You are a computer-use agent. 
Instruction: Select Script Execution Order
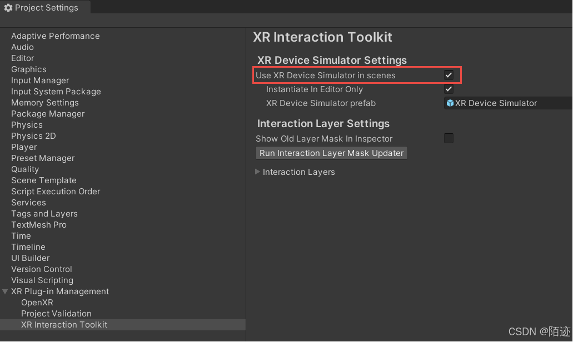[x=56, y=191]
